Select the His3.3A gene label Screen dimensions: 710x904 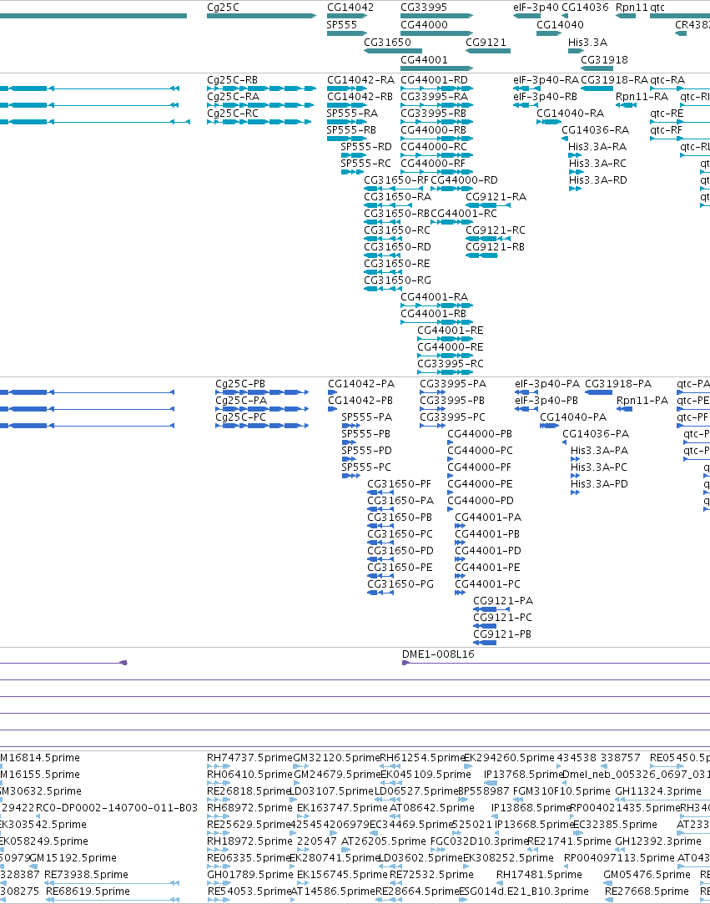click(588, 42)
